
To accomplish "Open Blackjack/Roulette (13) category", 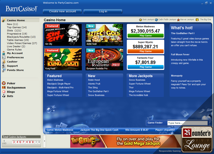I will 21,37.
